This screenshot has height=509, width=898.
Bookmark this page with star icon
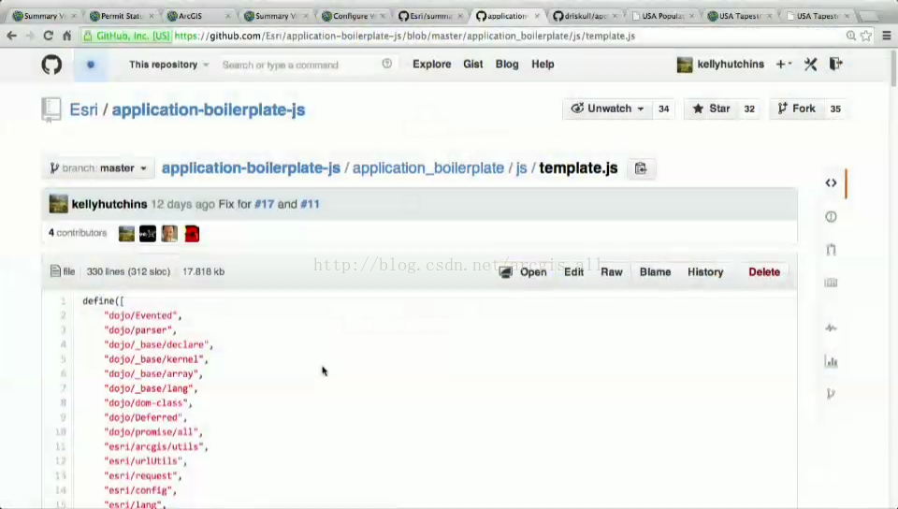pos(866,36)
